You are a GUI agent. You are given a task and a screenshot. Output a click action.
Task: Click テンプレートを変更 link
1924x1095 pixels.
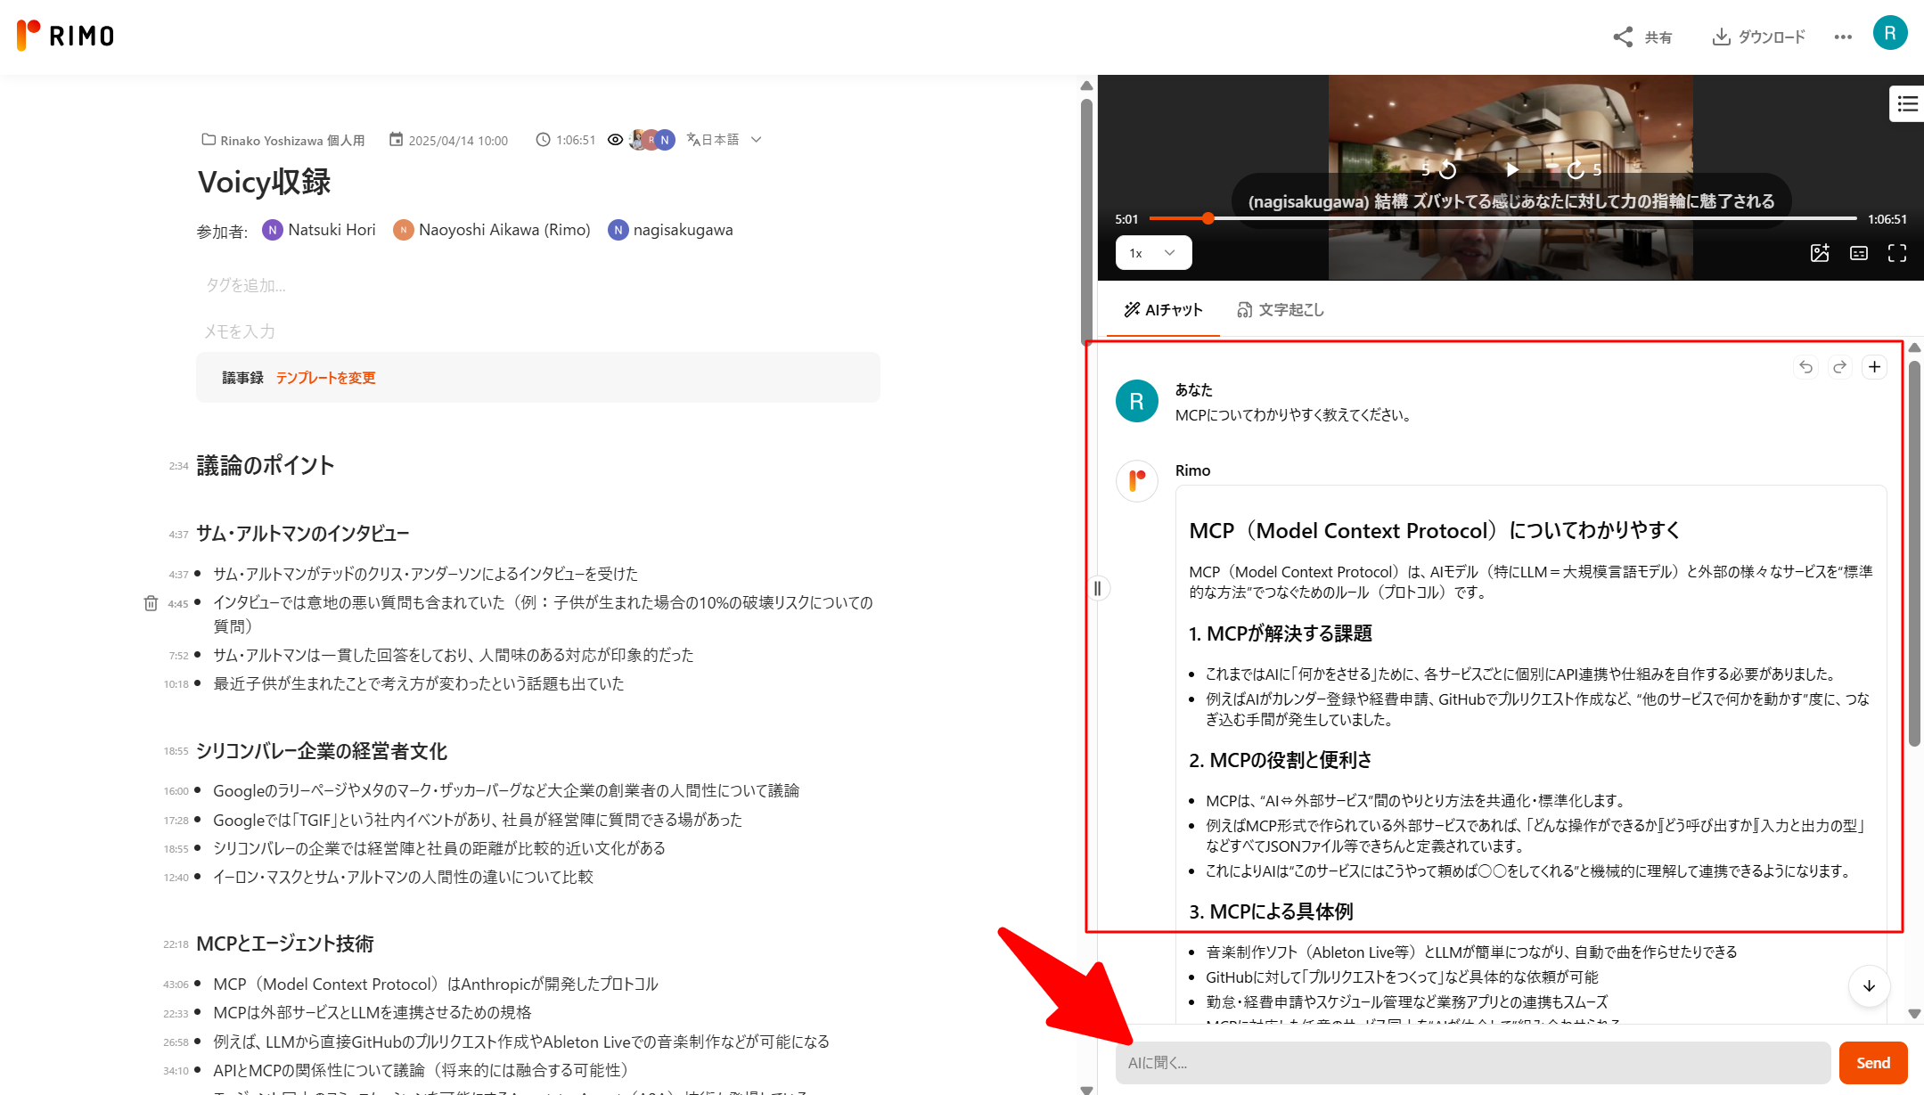tap(325, 378)
